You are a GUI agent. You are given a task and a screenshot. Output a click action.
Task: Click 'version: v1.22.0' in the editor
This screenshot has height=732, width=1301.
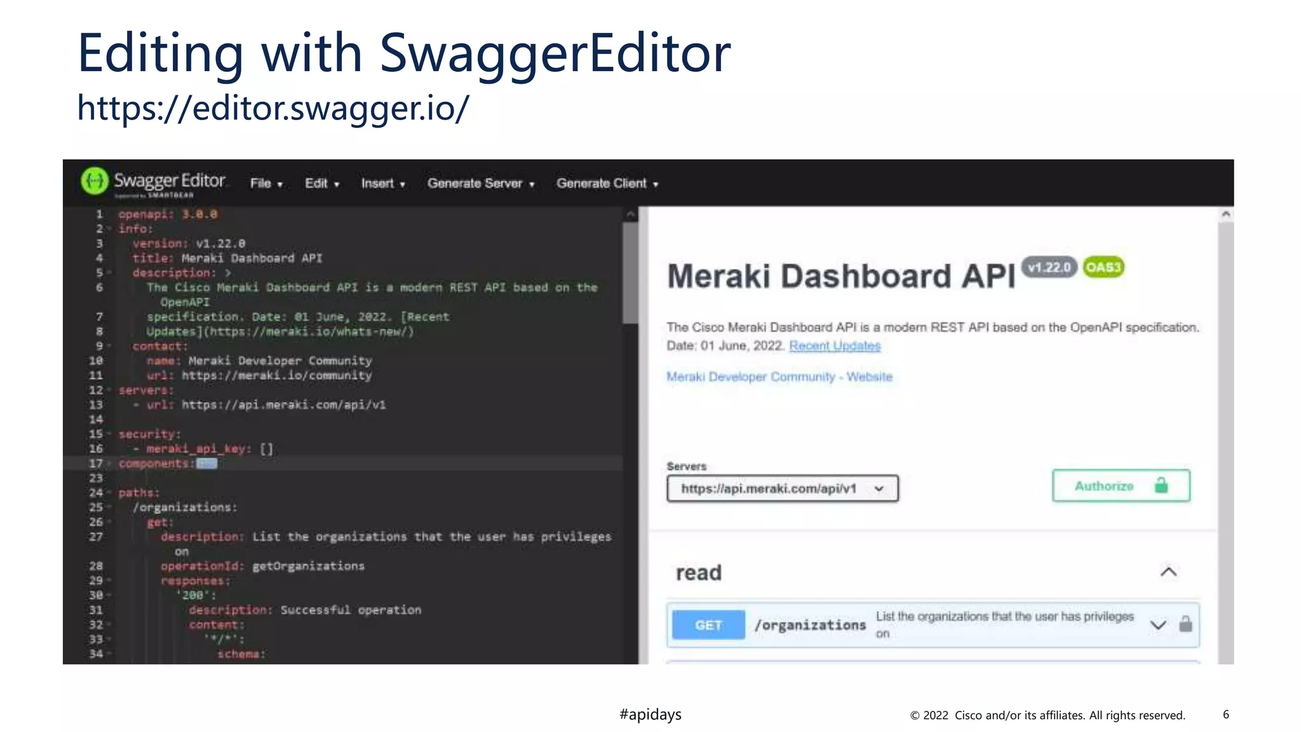pyautogui.click(x=189, y=243)
